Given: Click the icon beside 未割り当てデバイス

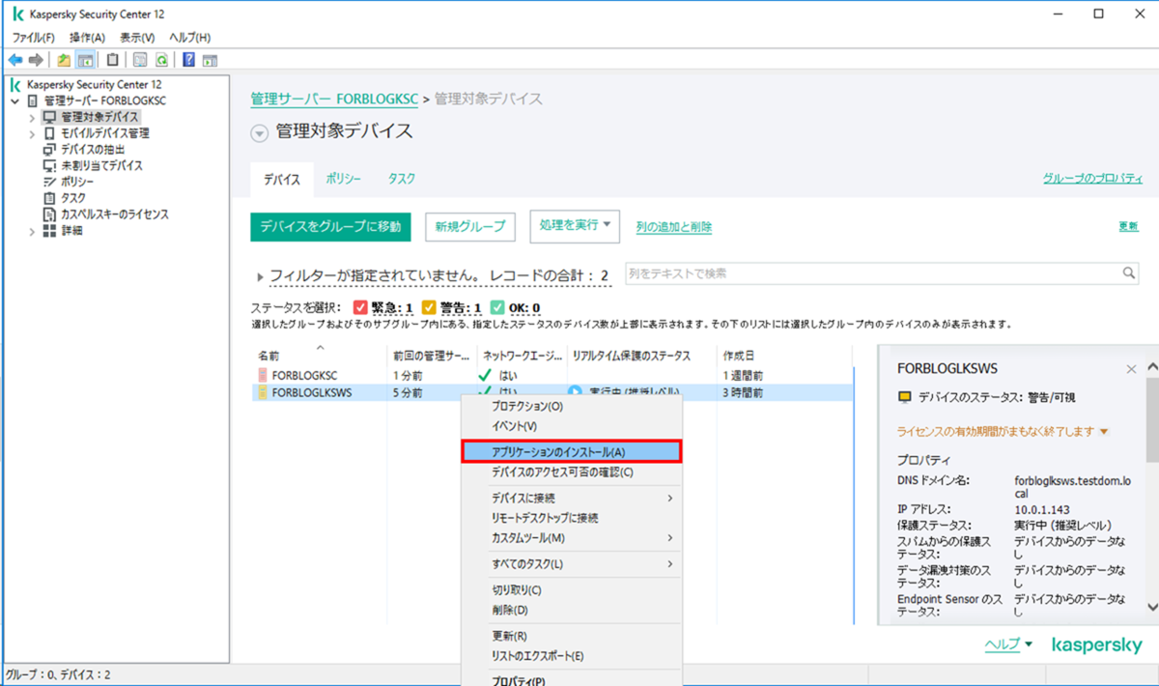Looking at the screenshot, I should pyautogui.click(x=49, y=165).
